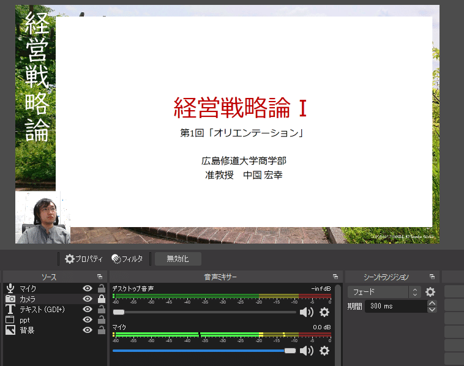Open デスクトップ音声 settings gear
The height and width of the screenshot is (366, 464).
click(x=324, y=312)
